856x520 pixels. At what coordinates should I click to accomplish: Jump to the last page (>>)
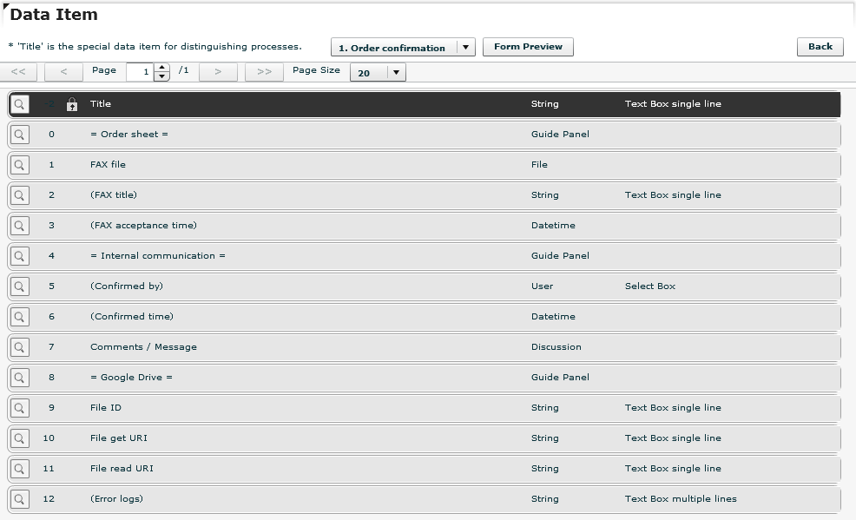[264, 72]
